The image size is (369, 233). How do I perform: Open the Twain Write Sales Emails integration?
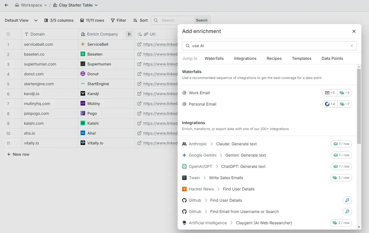226,178
